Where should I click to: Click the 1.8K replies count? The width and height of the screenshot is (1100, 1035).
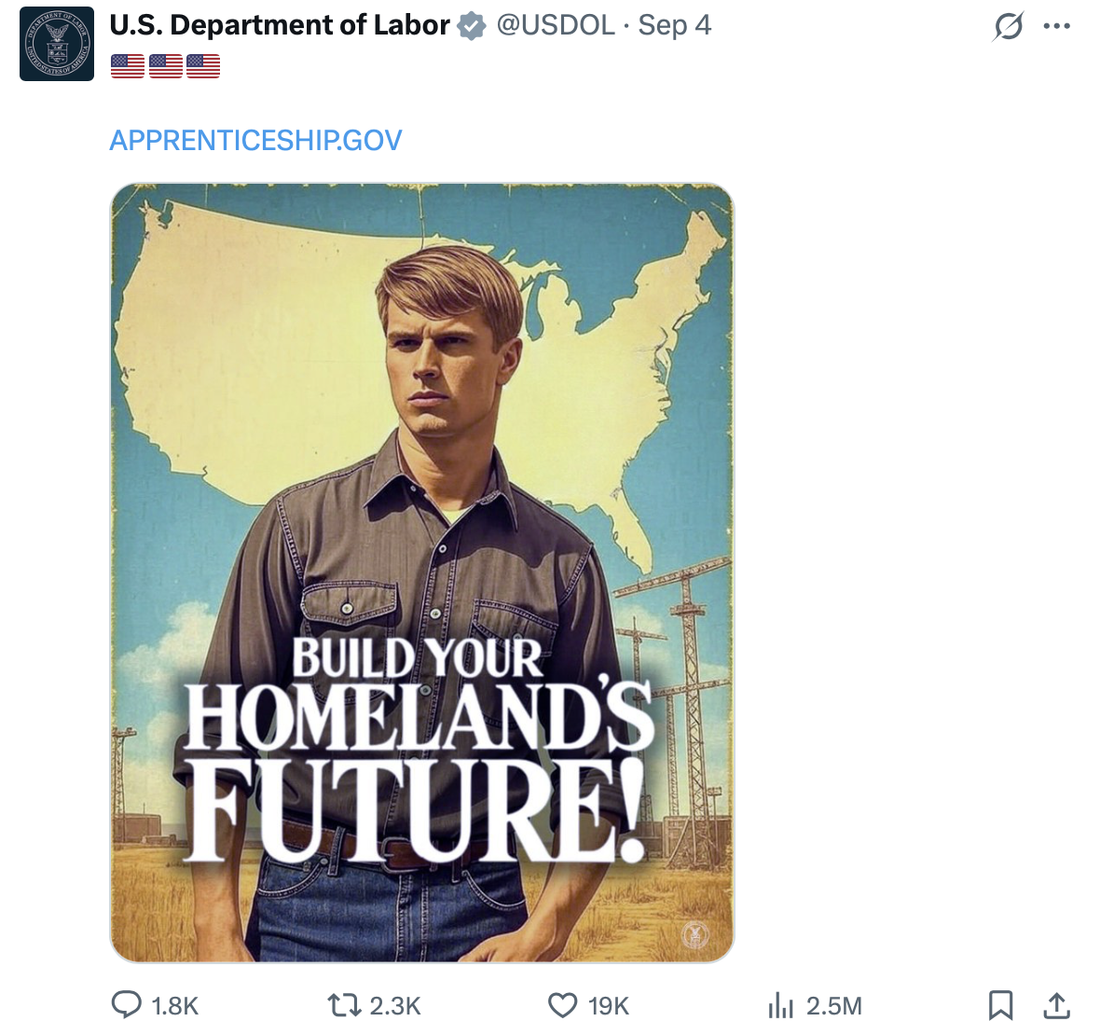(x=175, y=1006)
